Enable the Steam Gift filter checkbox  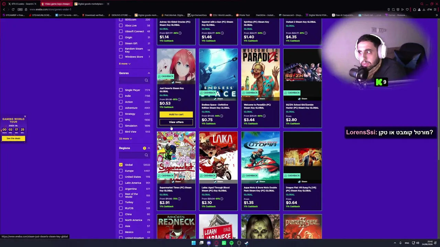click(x=121, y=43)
